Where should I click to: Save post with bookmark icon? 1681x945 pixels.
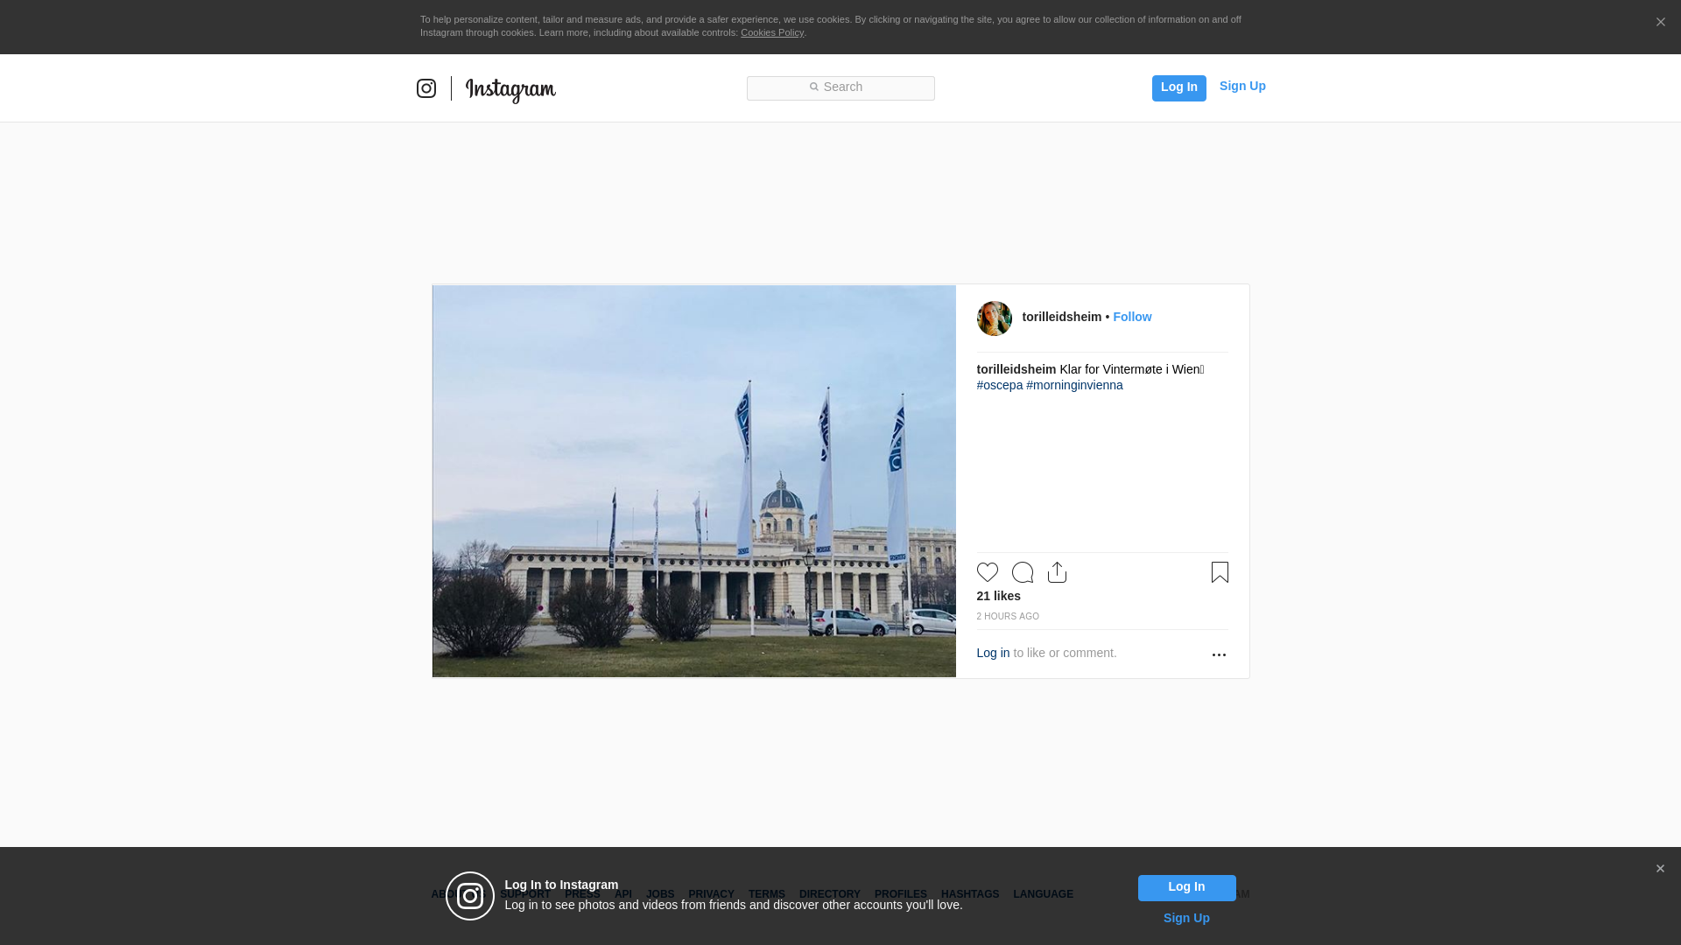pyautogui.click(x=1220, y=572)
